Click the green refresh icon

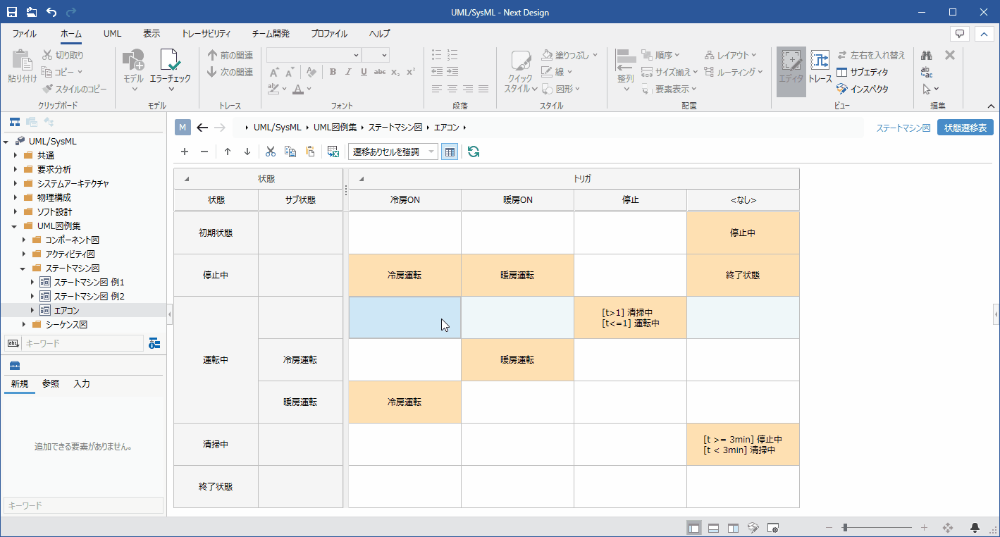[x=474, y=152]
